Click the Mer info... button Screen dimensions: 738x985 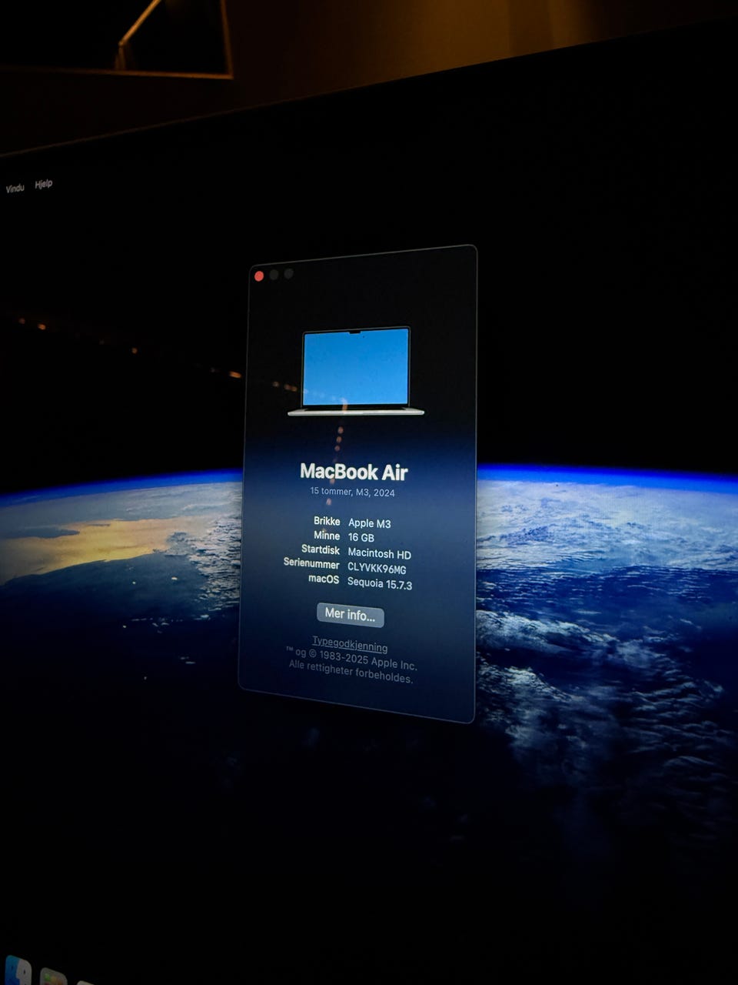(350, 615)
